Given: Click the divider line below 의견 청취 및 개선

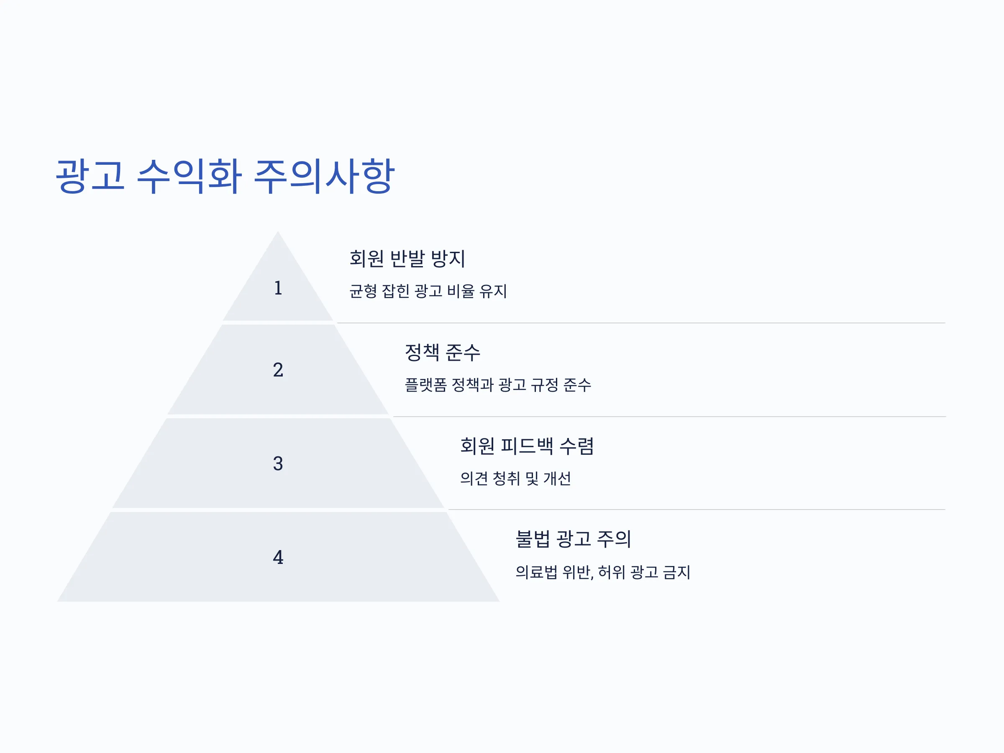Looking at the screenshot, I should click(697, 510).
